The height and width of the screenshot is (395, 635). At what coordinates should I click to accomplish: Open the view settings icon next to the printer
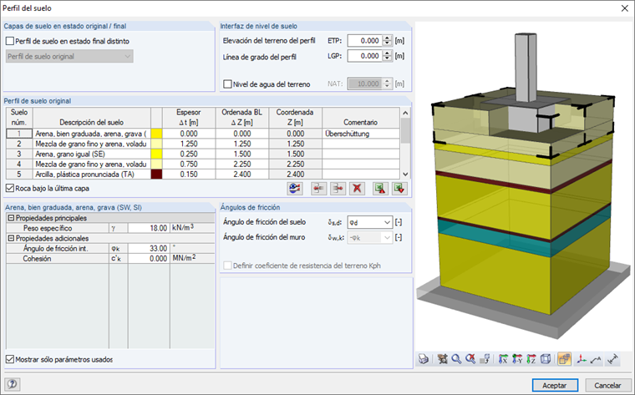(x=443, y=359)
